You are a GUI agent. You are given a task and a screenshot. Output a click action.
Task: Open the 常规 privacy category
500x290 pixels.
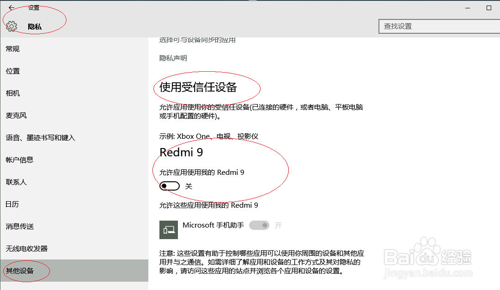click(x=74, y=49)
